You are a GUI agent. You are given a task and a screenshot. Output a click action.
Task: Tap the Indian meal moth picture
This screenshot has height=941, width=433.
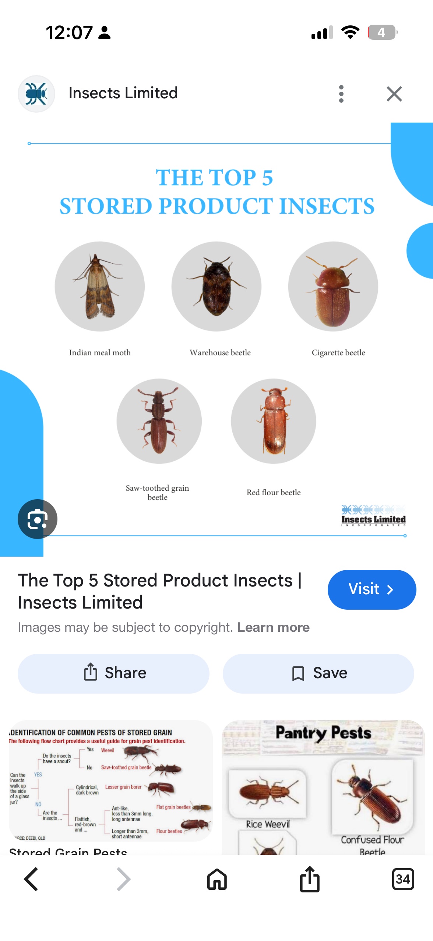pyautogui.click(x=99, y=286)
